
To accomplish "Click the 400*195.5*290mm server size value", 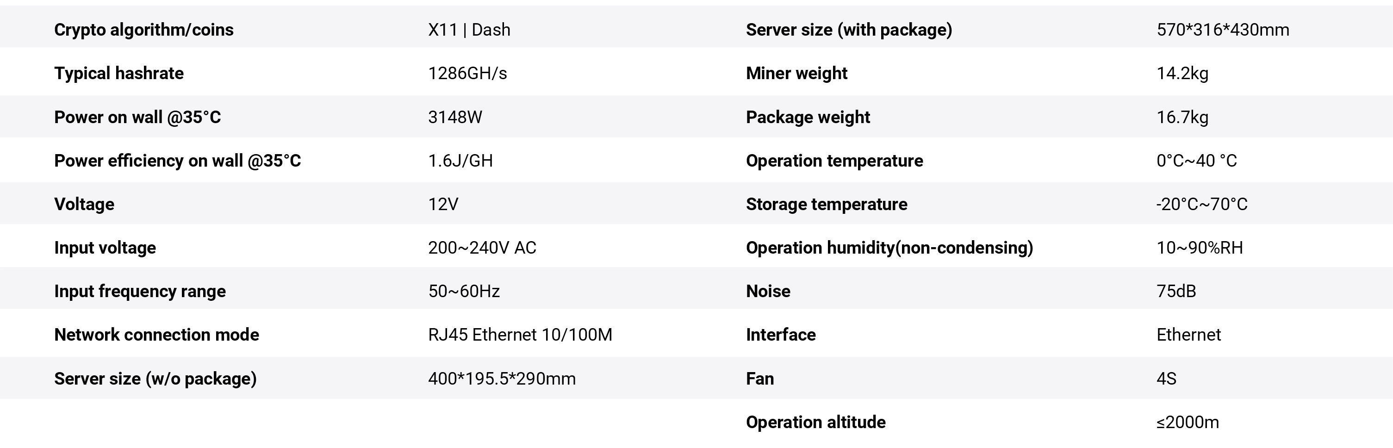I will point(501,379).
